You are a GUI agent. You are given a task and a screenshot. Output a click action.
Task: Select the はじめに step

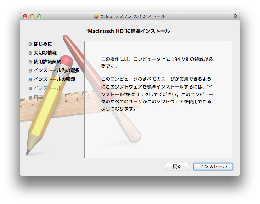pyautogui.click(x=43, y=44)
